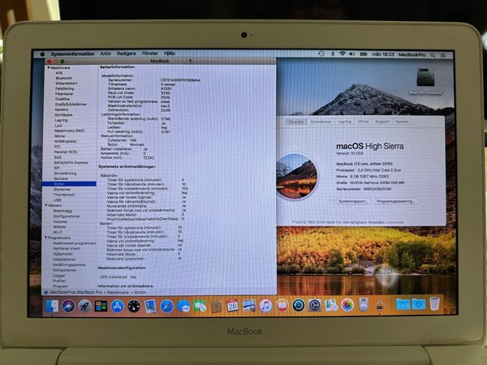Collapse the Nätverk sidebar section
Viewport: 487px width, 365px height.
(x=45, y=206)
